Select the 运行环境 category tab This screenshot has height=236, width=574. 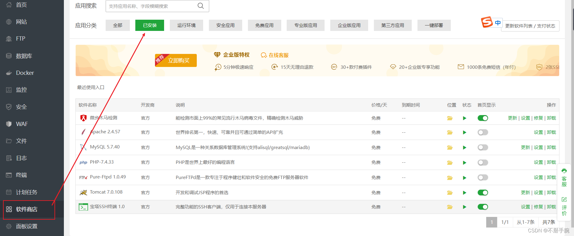point(186,25)
